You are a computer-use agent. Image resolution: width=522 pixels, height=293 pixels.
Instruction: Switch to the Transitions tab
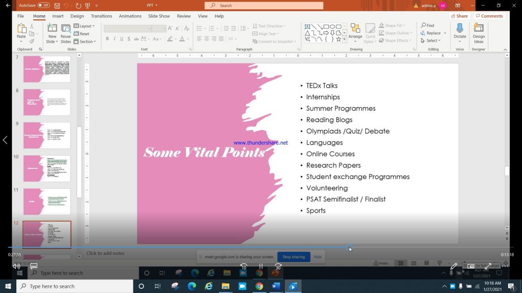coord(101,16)
